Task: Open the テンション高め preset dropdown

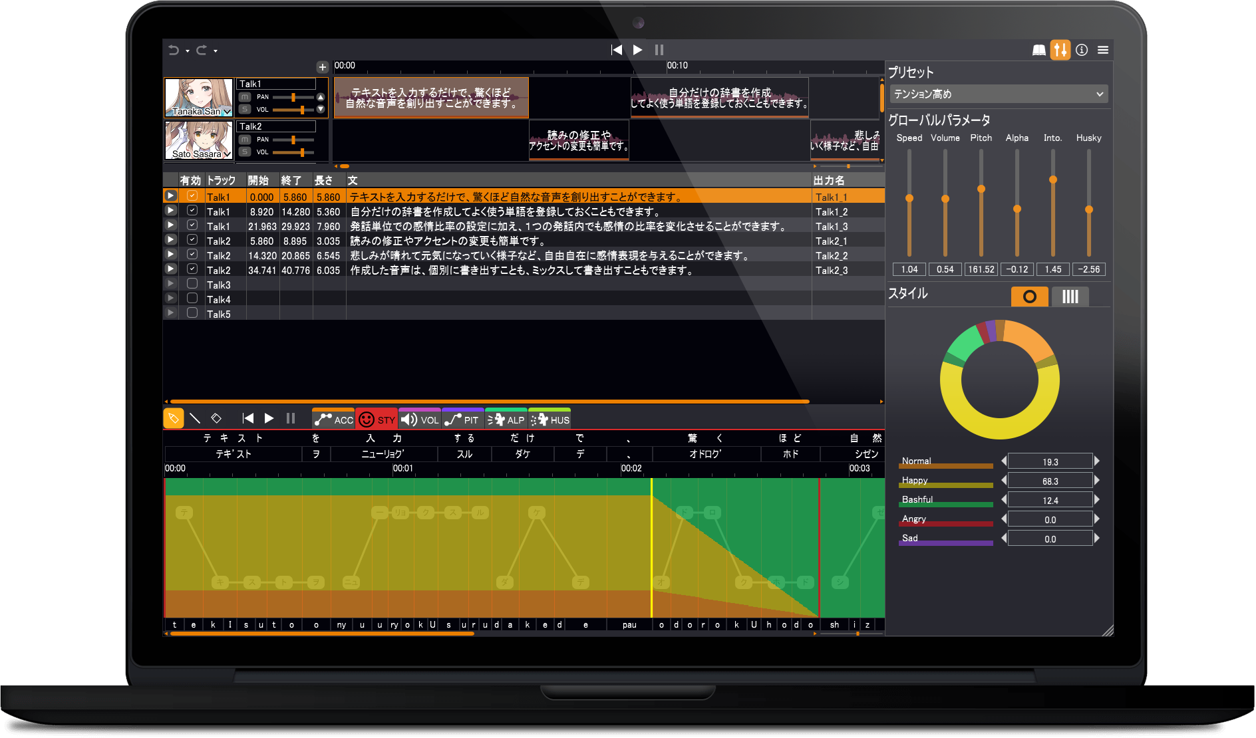Action: coord(999,94)
